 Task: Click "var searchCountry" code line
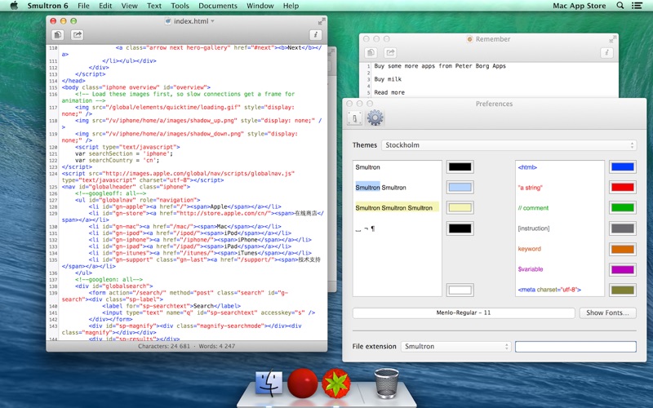[118, 160]
